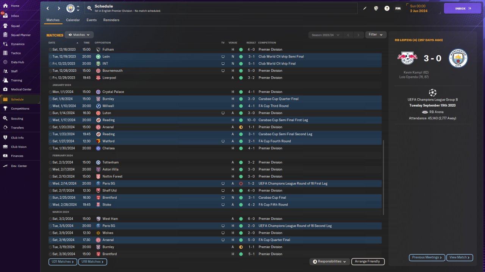Image resolution: width=485 pixels, height=272 pixels.
Task: Toggle the circle beside Sat, 3/9/2024 Wolves
Action: tap(50, 233)
